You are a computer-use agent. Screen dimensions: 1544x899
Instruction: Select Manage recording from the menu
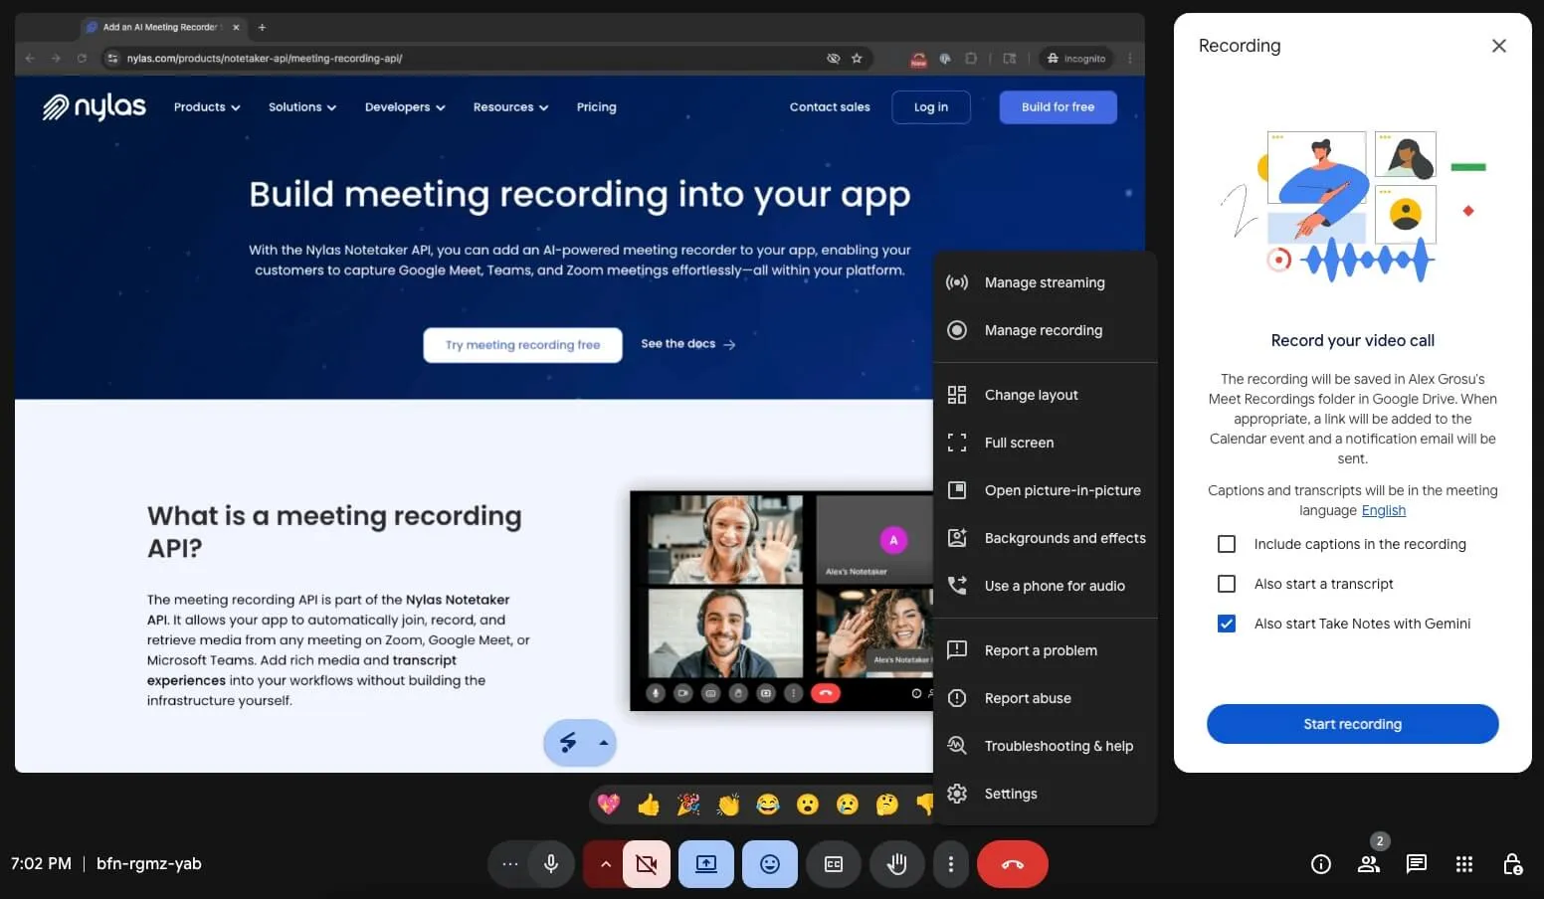pos(1045,330)
